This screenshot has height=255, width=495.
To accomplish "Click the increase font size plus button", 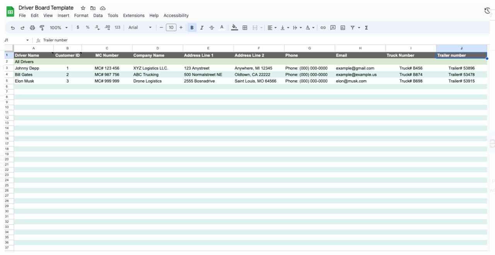I will click(181, 28).
